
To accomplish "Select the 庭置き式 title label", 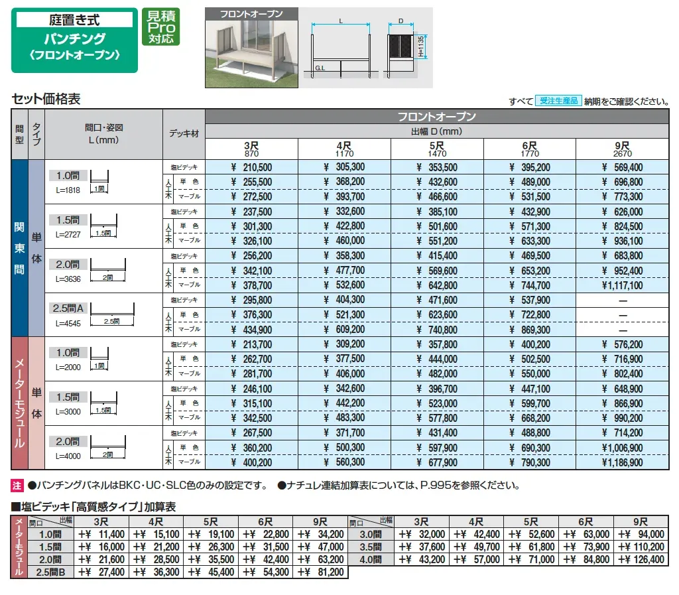I will tap(75, 20).
